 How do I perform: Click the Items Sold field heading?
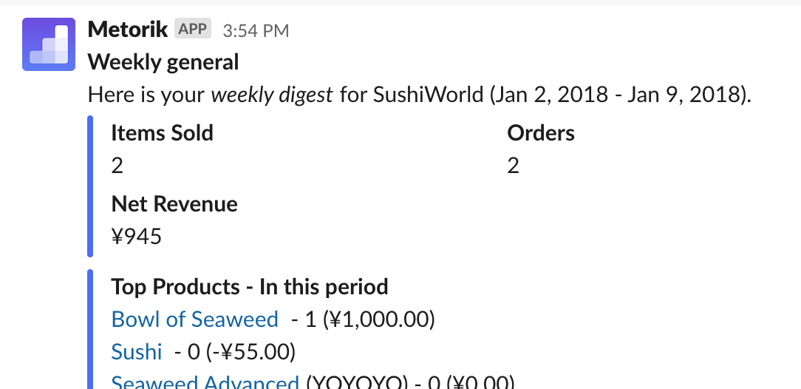tap(162, 133)
